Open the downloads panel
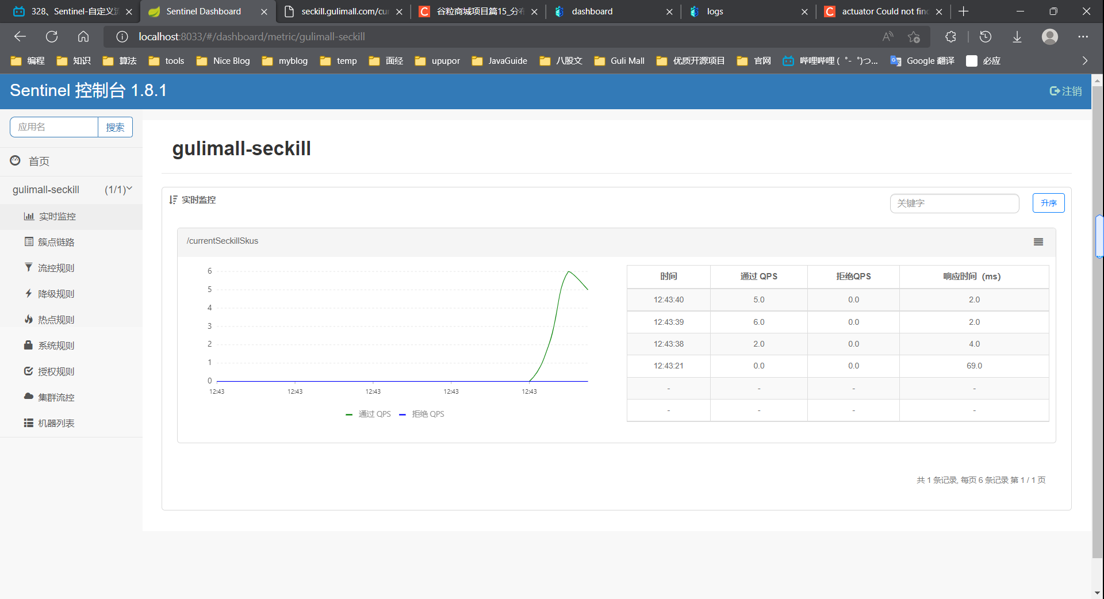This screenshot has height=599, width=1104. 1017,37
